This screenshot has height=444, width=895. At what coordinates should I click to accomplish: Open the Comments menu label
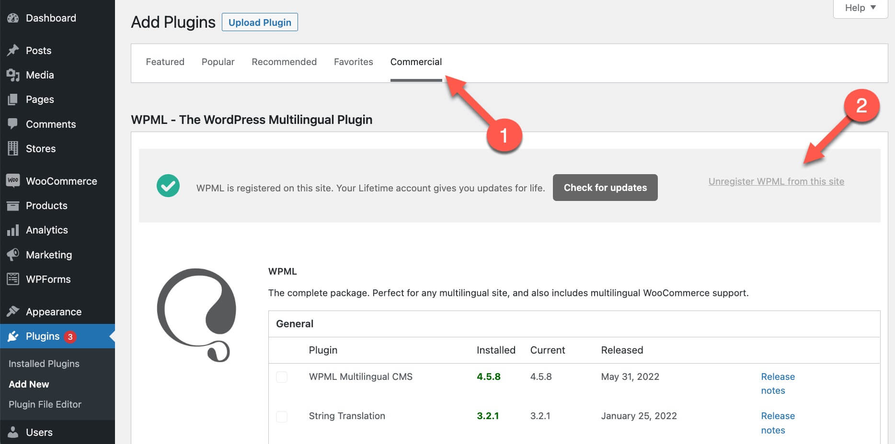click(51, 124)
